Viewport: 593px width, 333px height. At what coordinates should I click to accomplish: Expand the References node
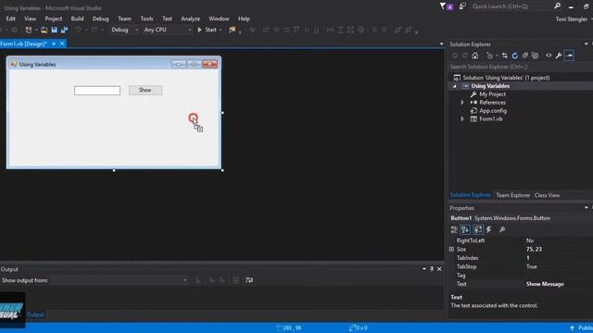point(462,103)
